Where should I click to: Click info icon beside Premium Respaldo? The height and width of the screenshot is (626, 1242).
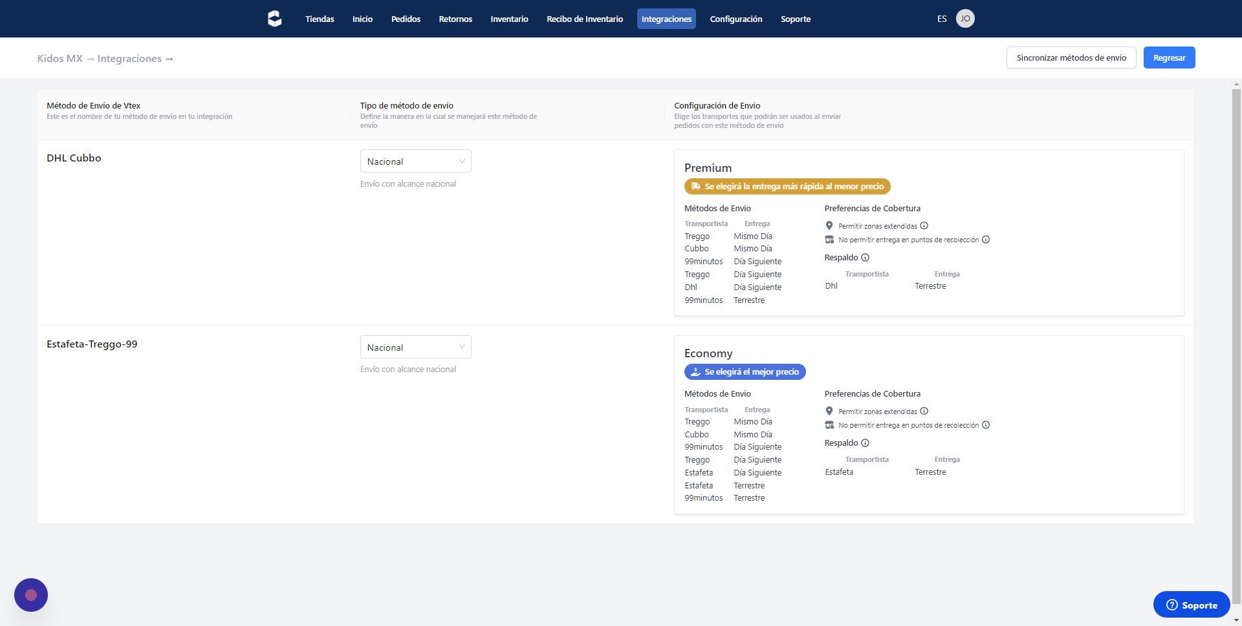click(866, 258)
